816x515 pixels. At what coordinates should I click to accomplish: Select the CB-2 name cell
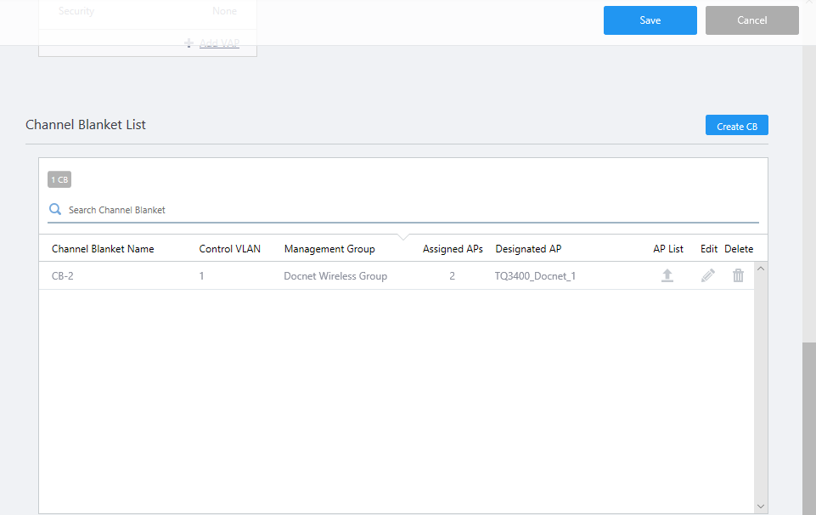[63, 276]
